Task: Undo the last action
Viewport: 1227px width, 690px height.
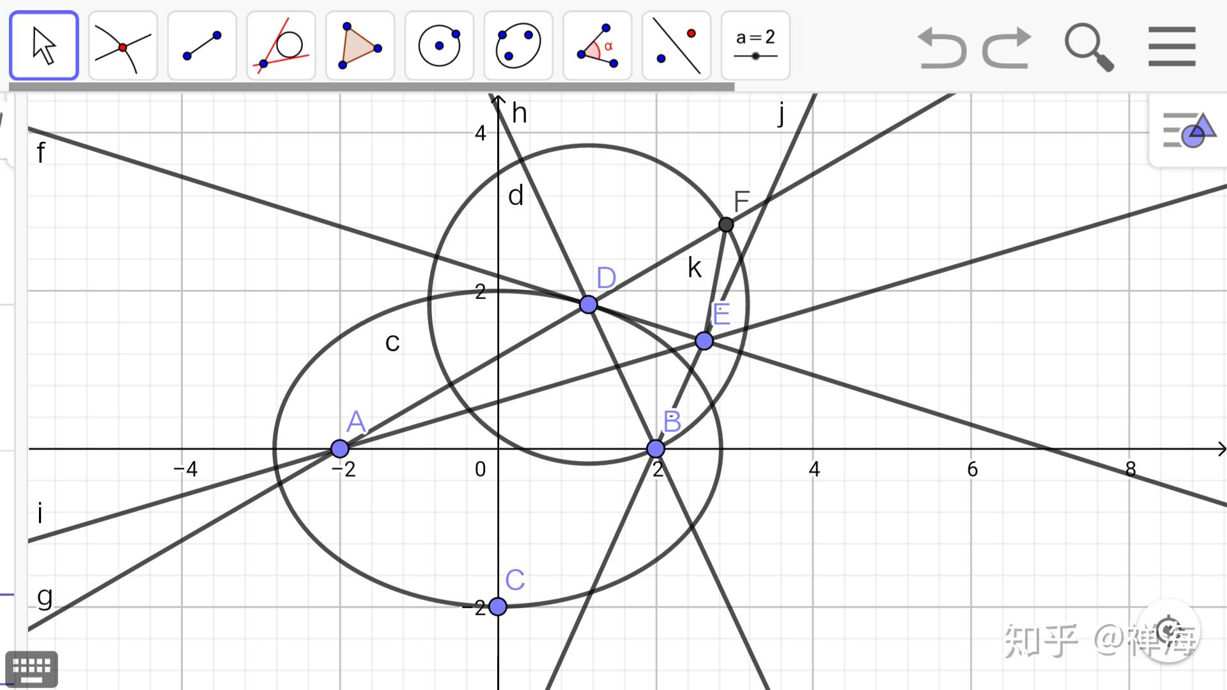Action: click(941, 48)
